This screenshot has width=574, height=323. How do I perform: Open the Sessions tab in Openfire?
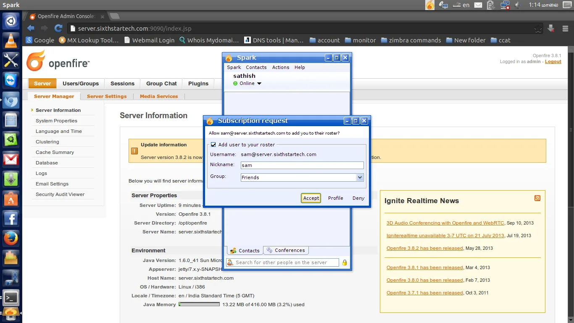tap(122, 83)
